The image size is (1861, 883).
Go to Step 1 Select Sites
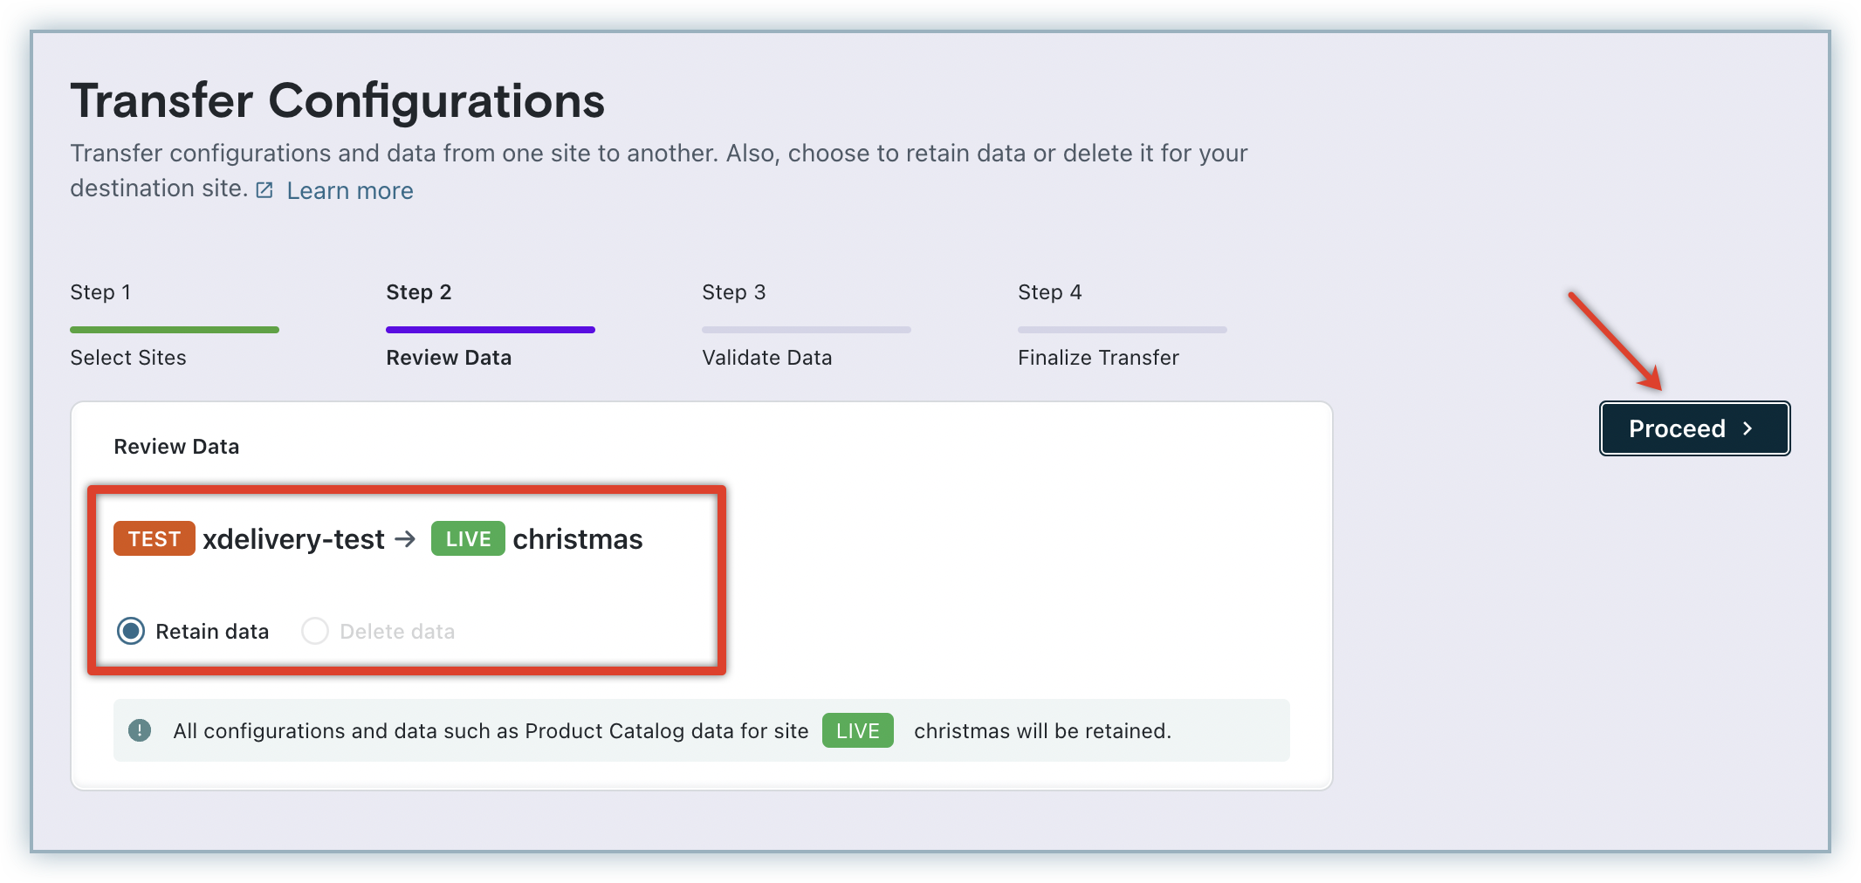(128, 358)
